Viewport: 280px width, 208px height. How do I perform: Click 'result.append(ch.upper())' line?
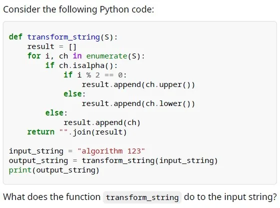[138, 84]
